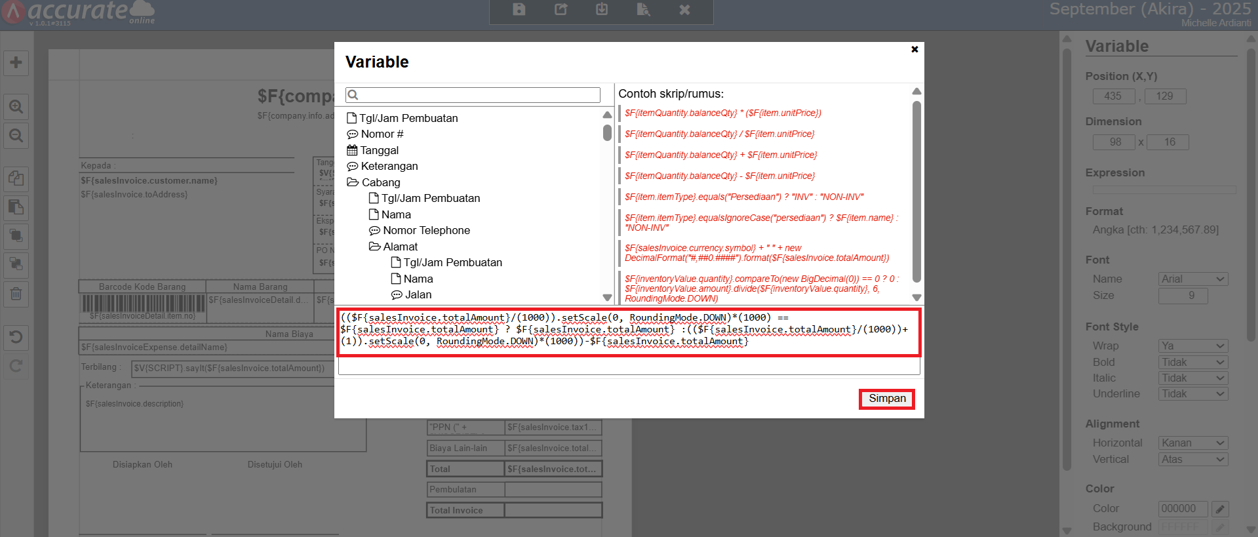Collapse the Cabang folder in tree
This screenshot has width=1258, height=537.
tap(353, 182)
